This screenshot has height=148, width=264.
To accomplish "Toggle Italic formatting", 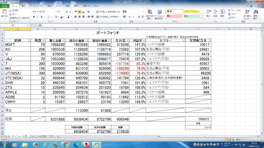I will (x=38, y=17).
